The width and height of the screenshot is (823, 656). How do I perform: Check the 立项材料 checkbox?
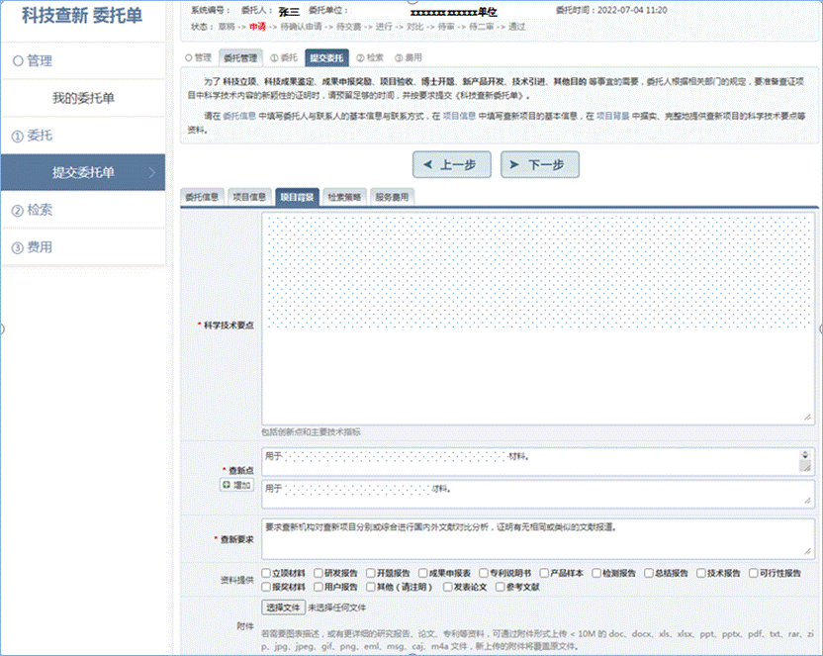click(266, 573)
